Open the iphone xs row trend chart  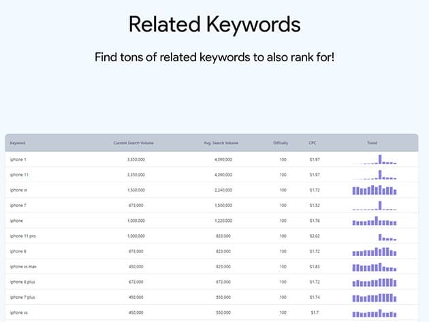click(375, 313)
